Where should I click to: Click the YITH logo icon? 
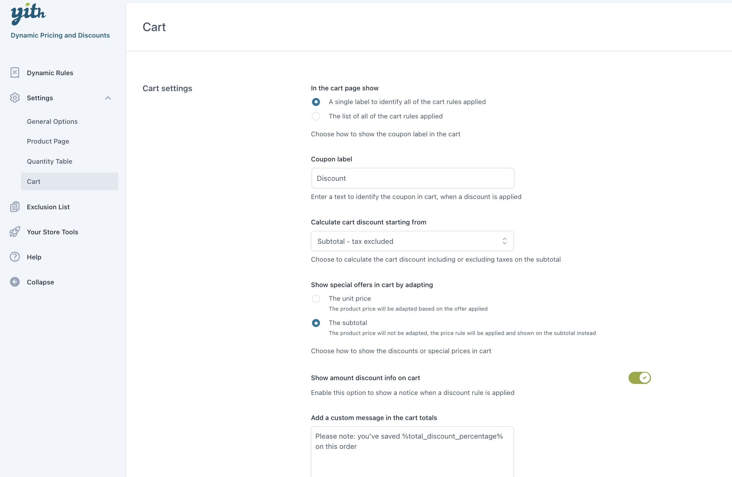(x=28, y=14)
